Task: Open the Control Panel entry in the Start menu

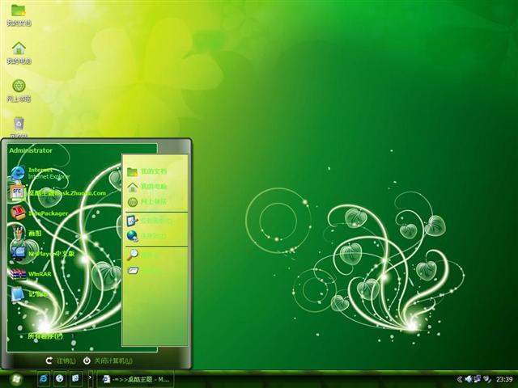Action: click(x=149, y=221)
